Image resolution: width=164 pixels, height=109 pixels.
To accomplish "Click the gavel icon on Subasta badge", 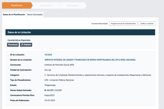I will tap(22, 44).
